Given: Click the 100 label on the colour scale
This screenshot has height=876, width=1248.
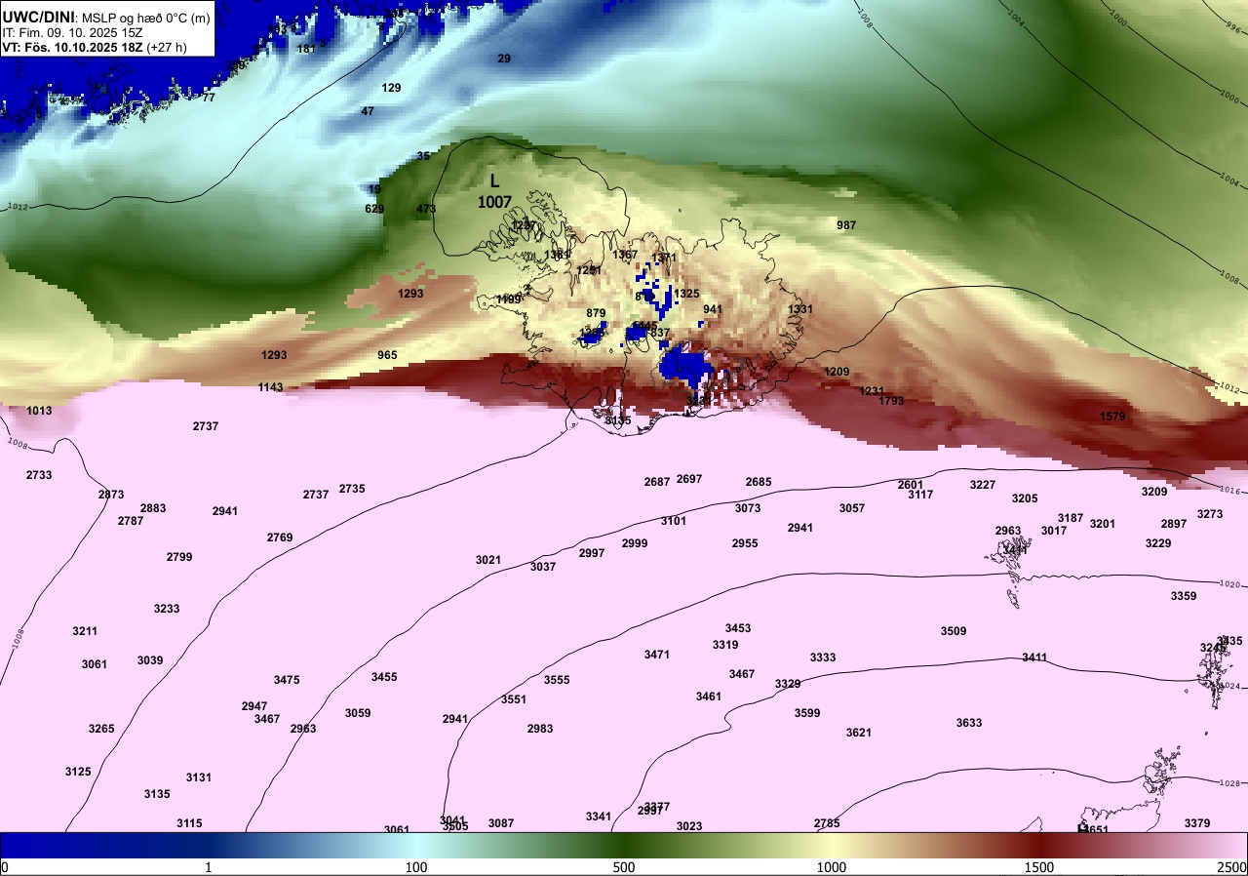Looking at the screenshot, I should pos(416,867).
